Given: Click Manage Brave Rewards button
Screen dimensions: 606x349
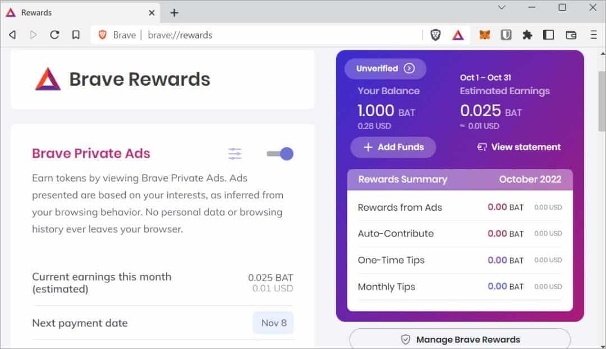Looking at the screenshot, I should [x=460, y=339].
